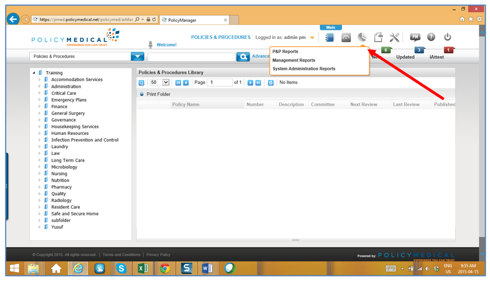
Task: Select the Yusuf folder
Action: (57, 227)
